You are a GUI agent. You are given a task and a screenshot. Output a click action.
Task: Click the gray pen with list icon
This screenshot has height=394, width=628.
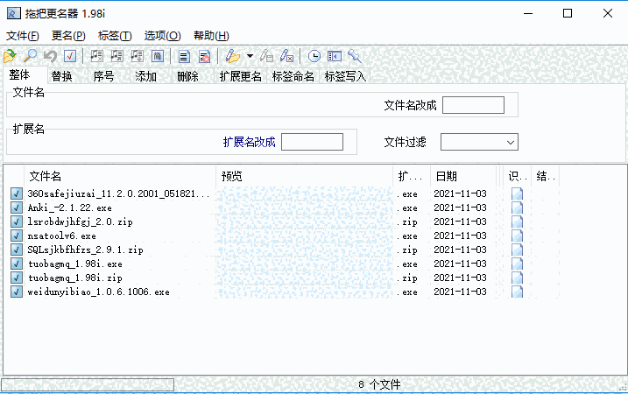click(x=266, y=56)
